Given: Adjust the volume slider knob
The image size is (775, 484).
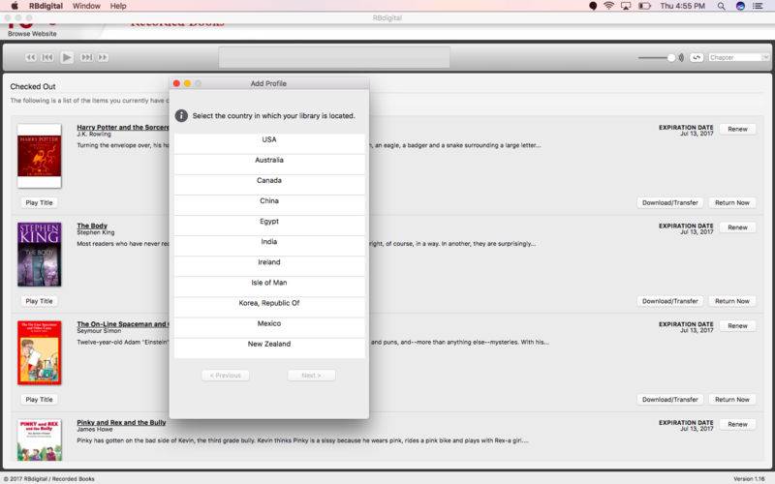Looking at the screenshot, I should coord(671,58).
